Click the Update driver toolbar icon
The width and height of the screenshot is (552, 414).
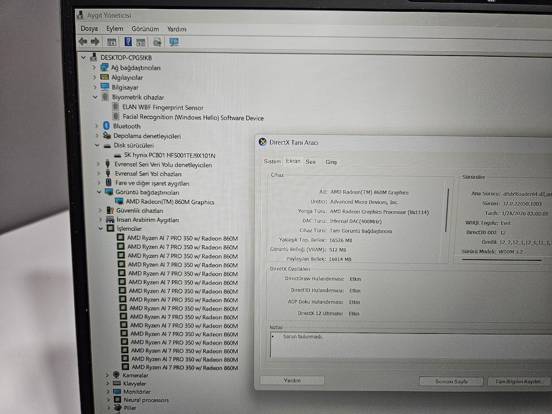click(x=157, y=42)
